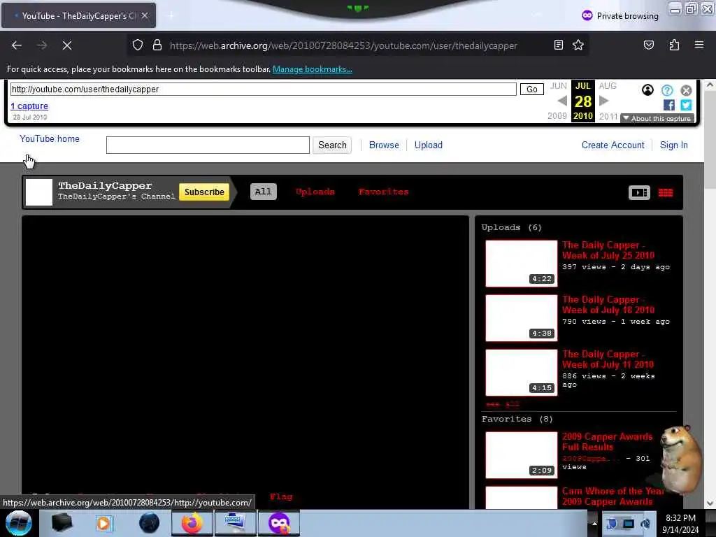Stop loading the page

[x=66, y=45]
